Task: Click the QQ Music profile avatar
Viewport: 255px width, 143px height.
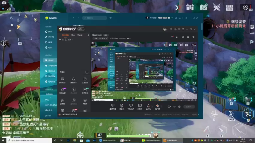Action: tap(147, 18)
